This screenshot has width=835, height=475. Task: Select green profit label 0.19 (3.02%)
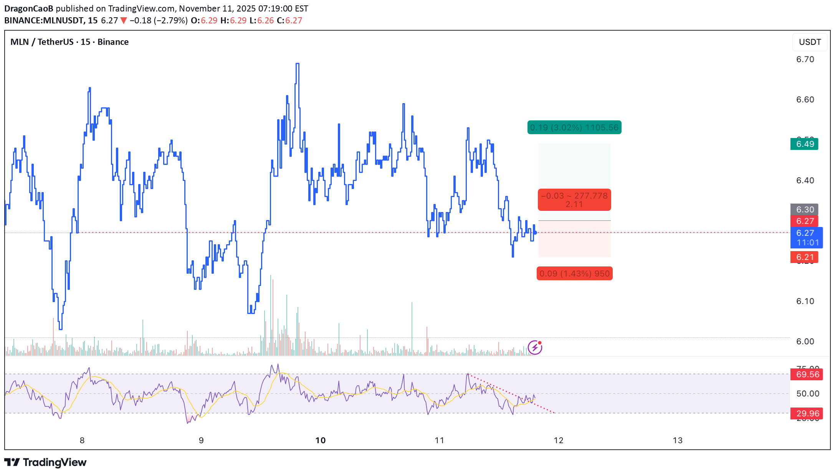[x=574, y=127]
